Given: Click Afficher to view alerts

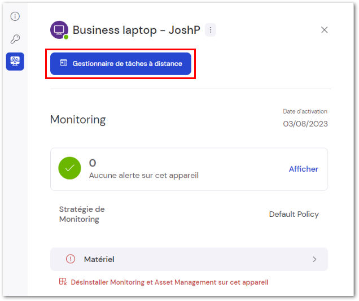Looking at the screenshot, I should coord(303,169).
